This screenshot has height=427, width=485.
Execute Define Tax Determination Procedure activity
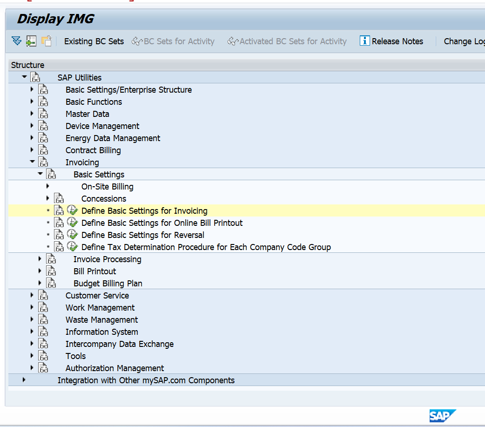point(73,247)
